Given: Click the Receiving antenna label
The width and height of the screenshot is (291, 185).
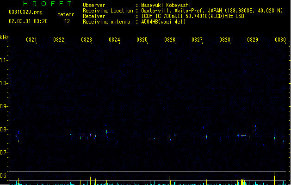Looking at the screenshot, I should pyautogui.click(x=106, y=22).
